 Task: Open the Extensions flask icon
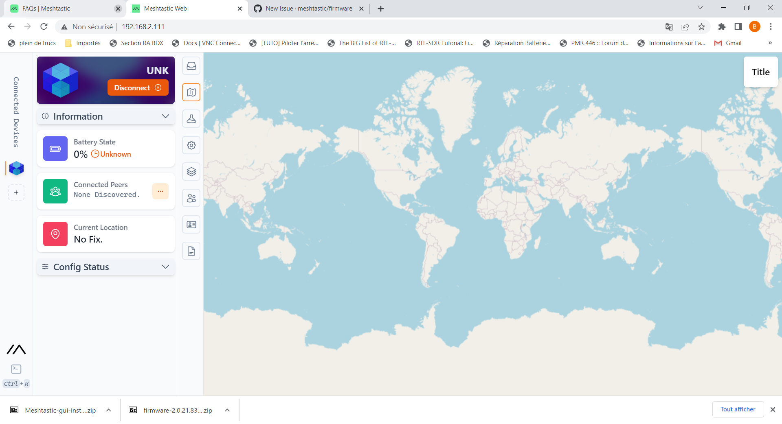pos(191,119)
